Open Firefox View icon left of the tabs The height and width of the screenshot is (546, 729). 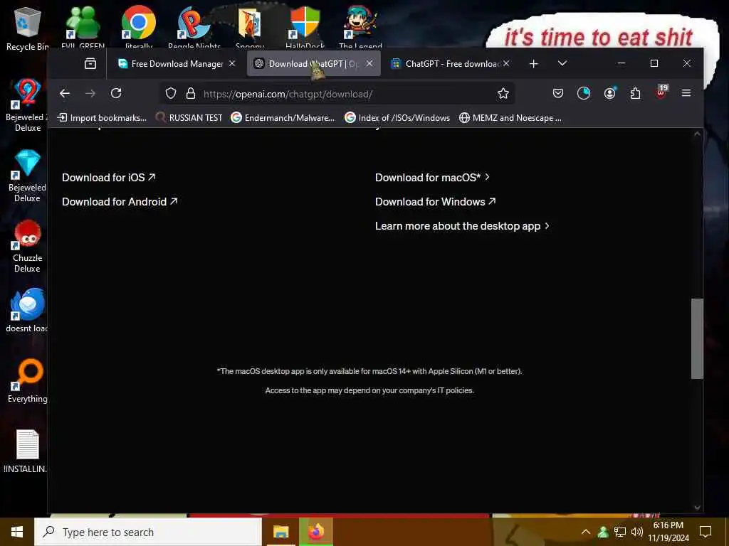[x=90, y=63]
